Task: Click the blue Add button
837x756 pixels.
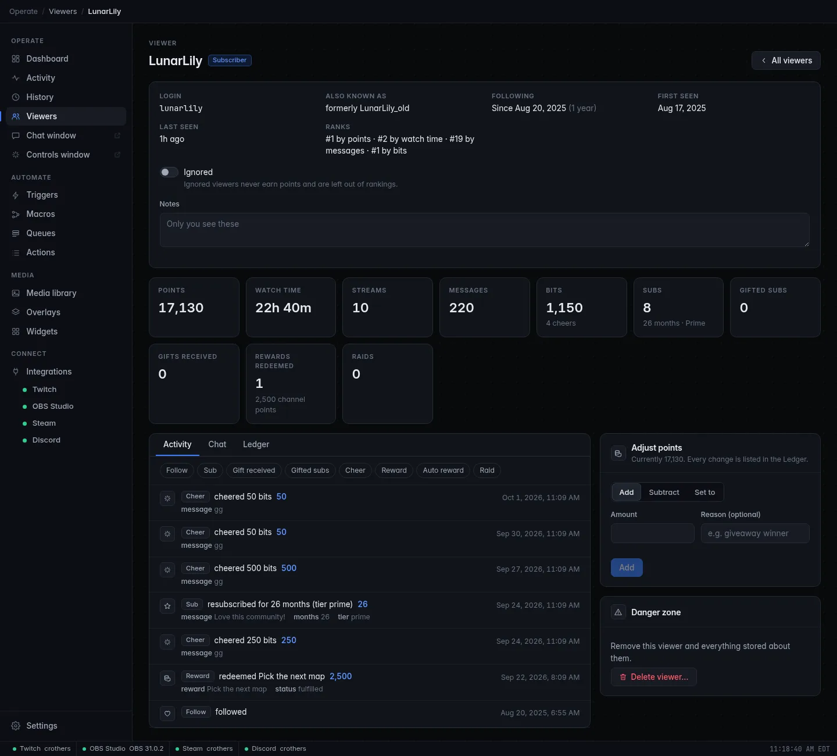Action: (627, 568)
